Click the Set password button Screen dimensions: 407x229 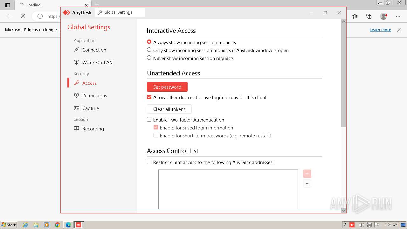pos(167,87)
